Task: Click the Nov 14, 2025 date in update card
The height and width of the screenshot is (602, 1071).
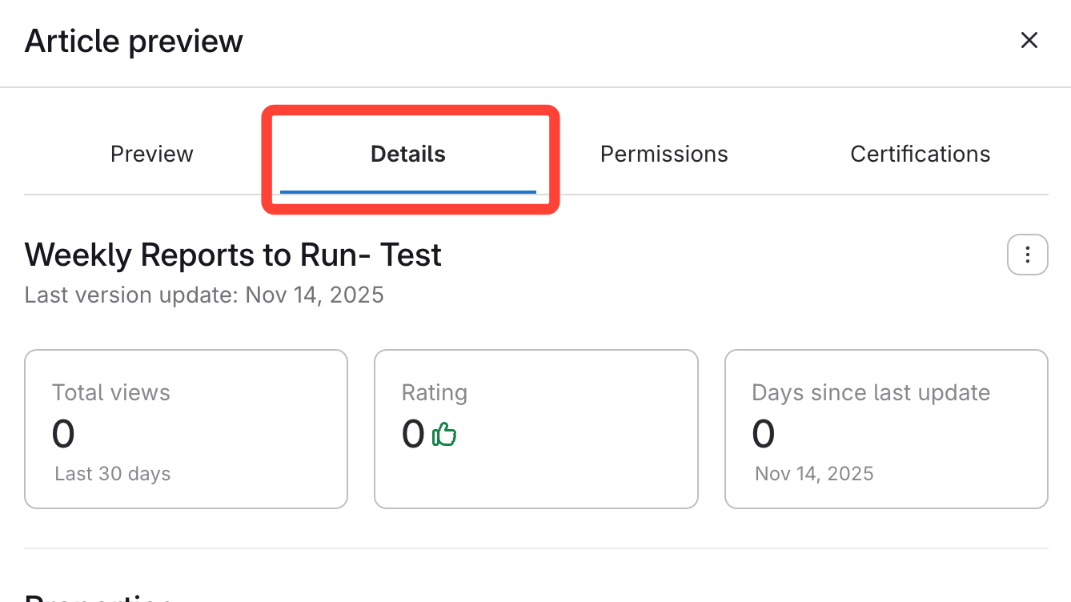Action: (x=814, y=474)
